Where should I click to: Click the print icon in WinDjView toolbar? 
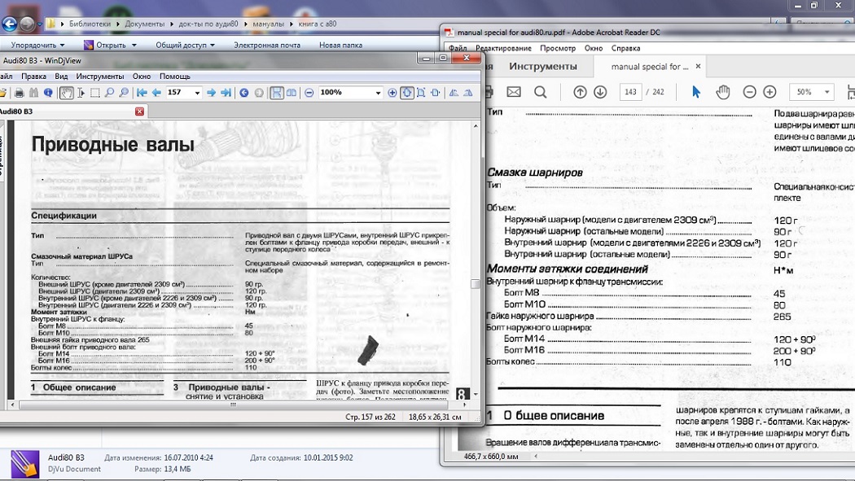pyautogui.click(x=20, y=93)
